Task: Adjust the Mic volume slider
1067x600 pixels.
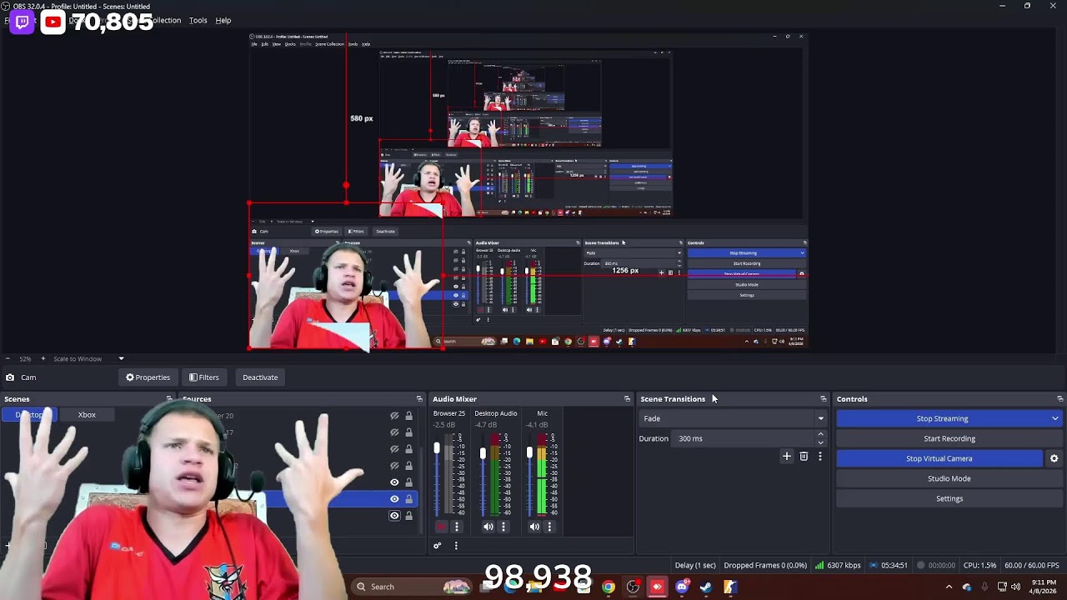Action: pyautogui.click(x=529, y=452)
